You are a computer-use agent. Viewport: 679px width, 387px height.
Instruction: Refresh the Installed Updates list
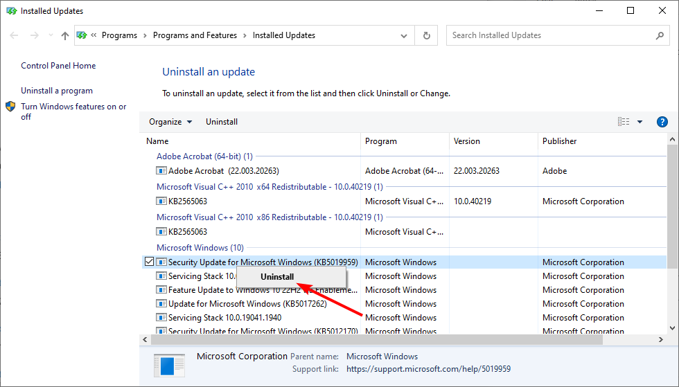[427, 35]
